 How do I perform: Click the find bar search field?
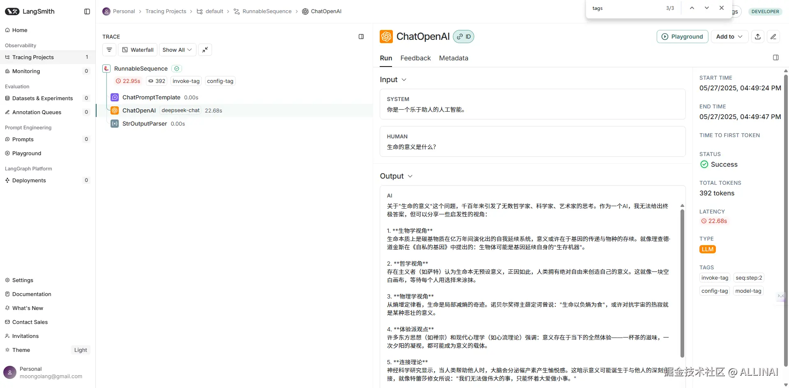627,8
